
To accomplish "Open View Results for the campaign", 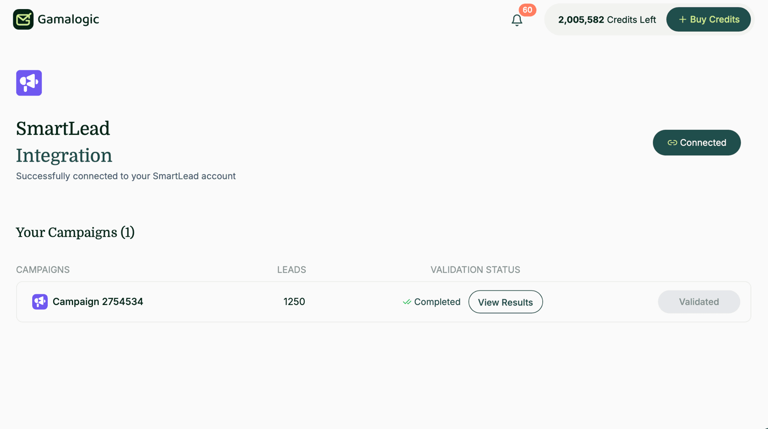I will 505,302.
